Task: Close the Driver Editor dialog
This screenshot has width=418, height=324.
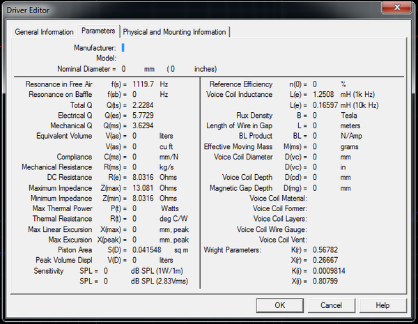Action: pyautogui.click(x=396, y=7)
